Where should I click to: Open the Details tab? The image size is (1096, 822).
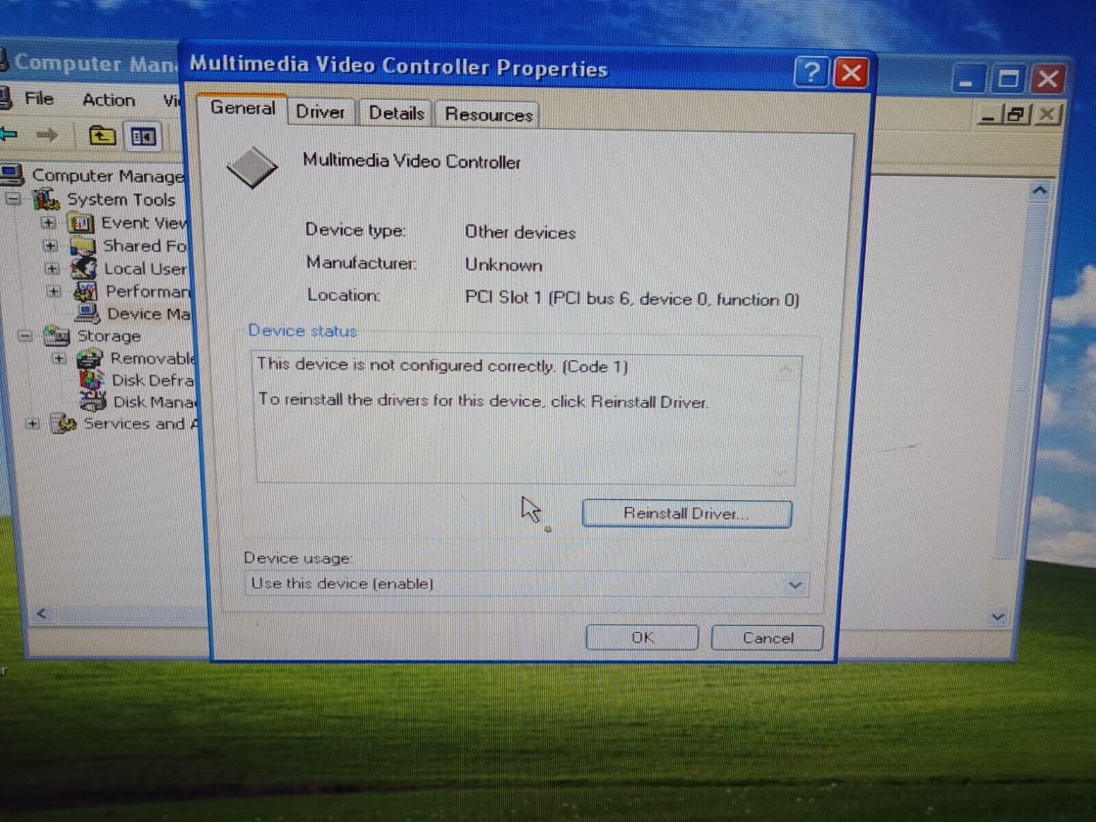point(397,113)
